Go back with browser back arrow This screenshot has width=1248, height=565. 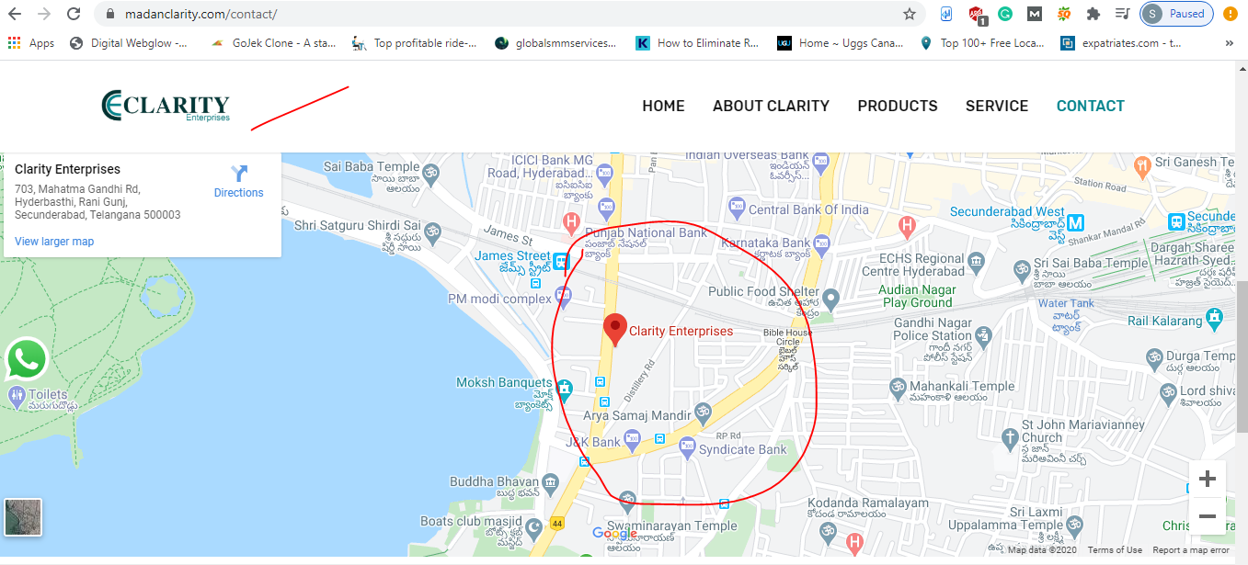click(x=16, y=14)
